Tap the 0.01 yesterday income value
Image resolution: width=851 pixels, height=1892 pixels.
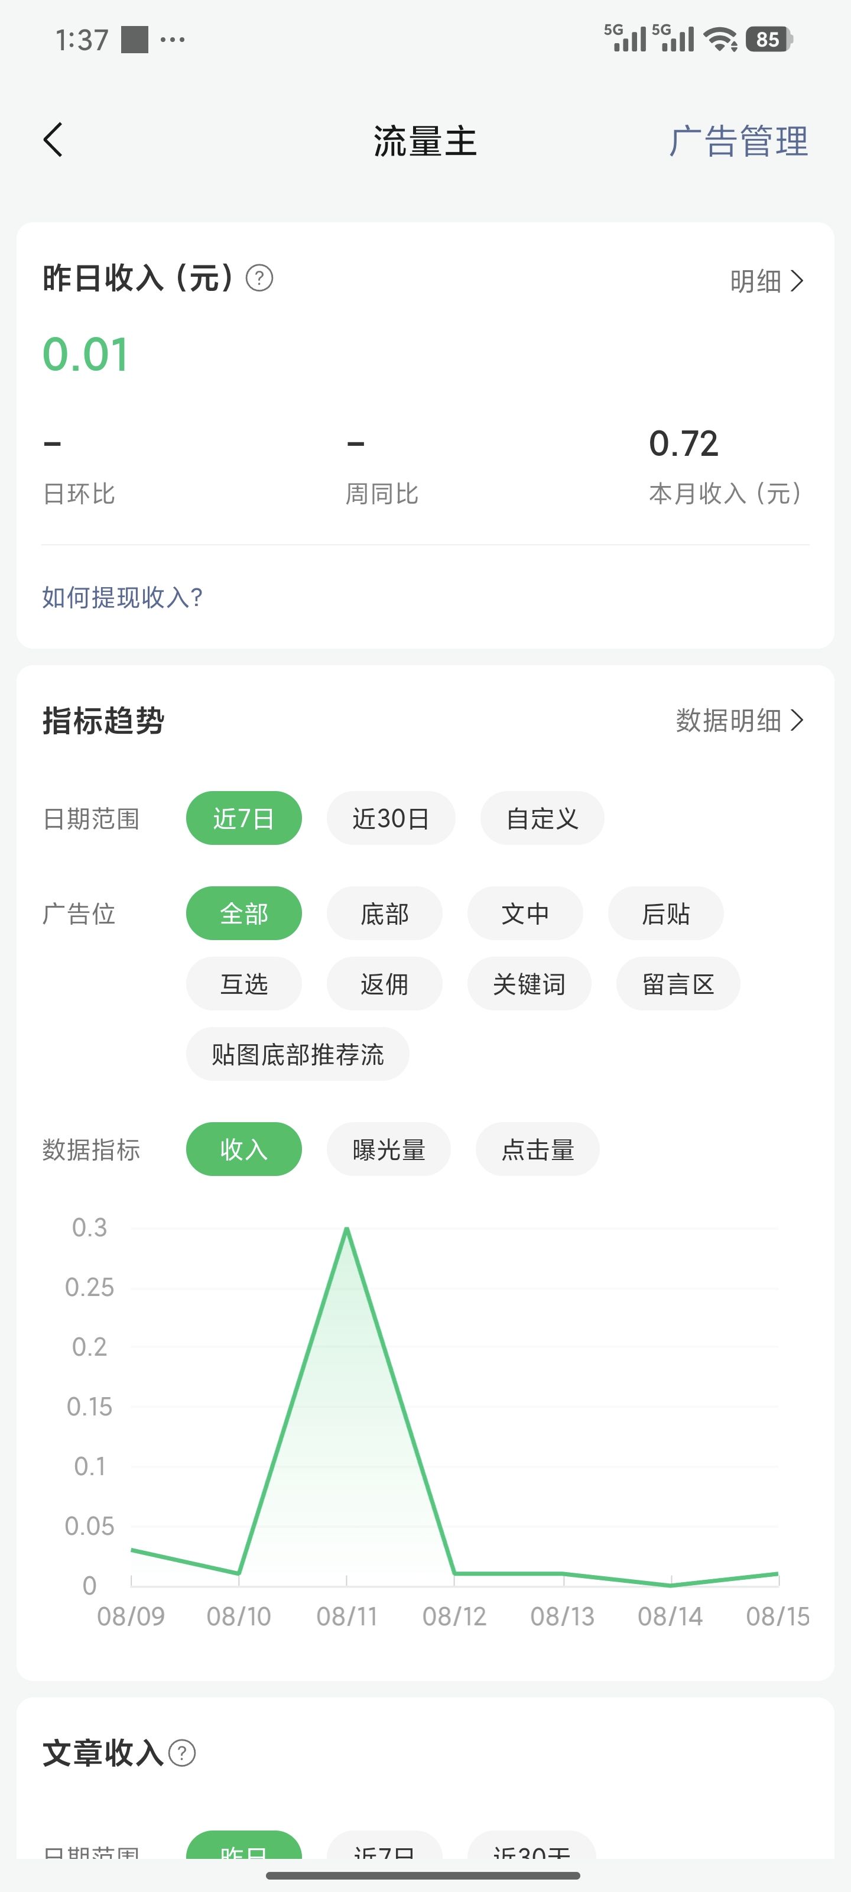[x=86, y=355]
